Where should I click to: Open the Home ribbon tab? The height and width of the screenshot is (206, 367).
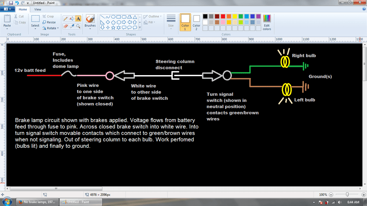coord(23,9)
